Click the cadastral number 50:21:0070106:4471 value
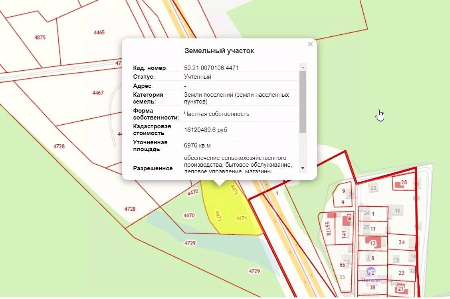 pyautogui.click(x=211, y=68)
